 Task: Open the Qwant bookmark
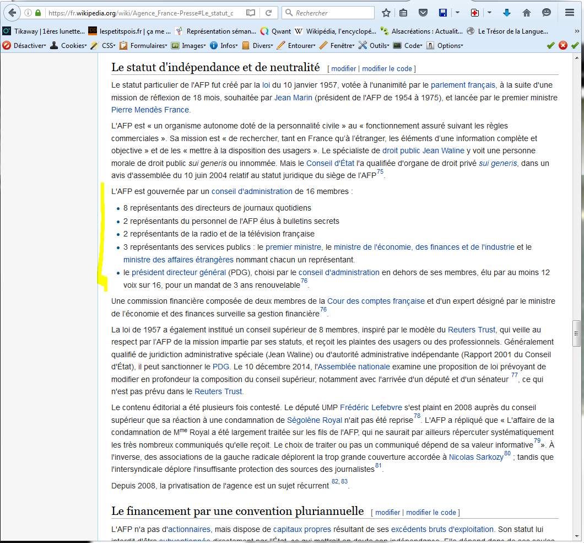pos(274,31)
